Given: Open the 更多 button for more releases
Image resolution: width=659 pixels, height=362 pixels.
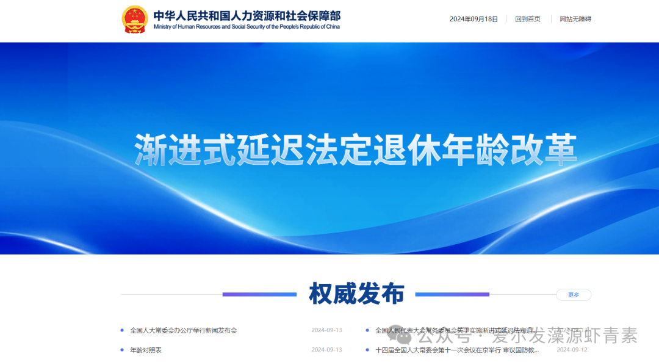Looking at the screenshot, I should (574, 295).
